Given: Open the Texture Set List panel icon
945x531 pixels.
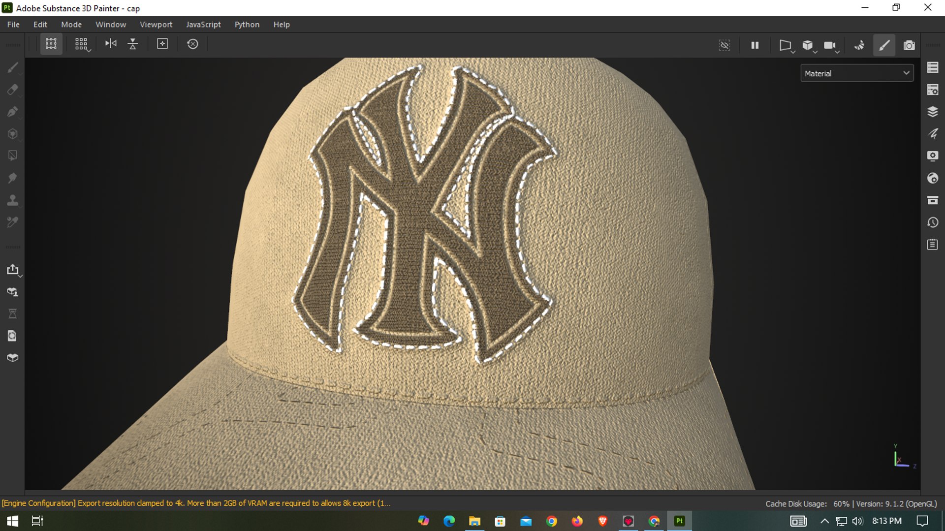Looking at the screenshot, I should 933,67.
